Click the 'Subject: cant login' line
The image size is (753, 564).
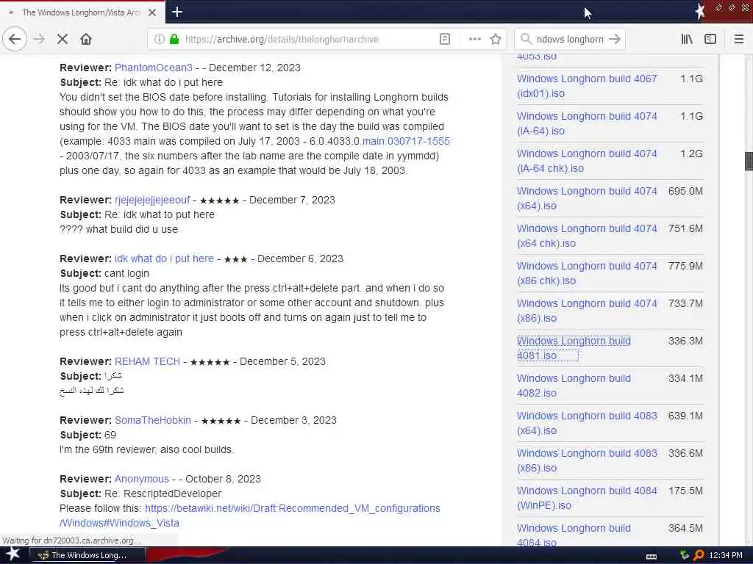click(x=104, y=273)
